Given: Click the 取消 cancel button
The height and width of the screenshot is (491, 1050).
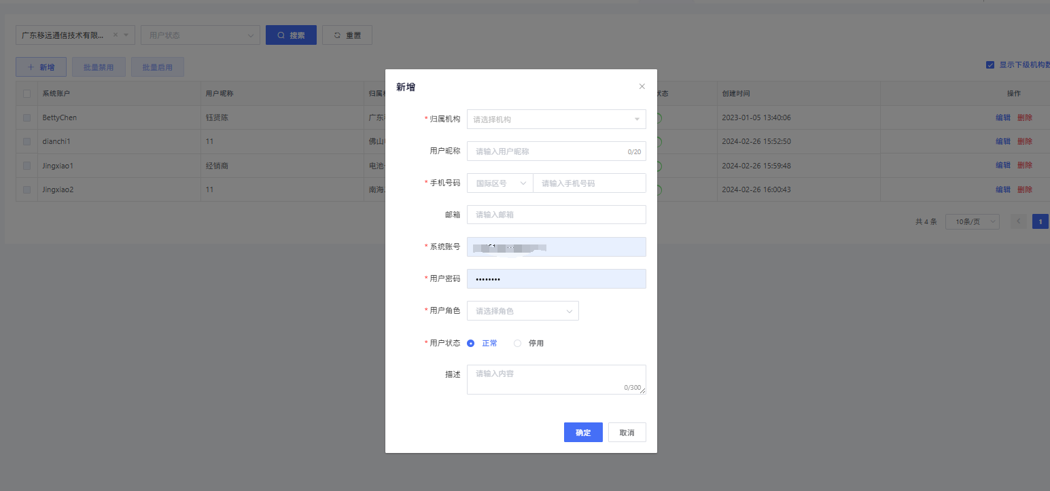Looking at the screenshot, I should coord(627,433).
